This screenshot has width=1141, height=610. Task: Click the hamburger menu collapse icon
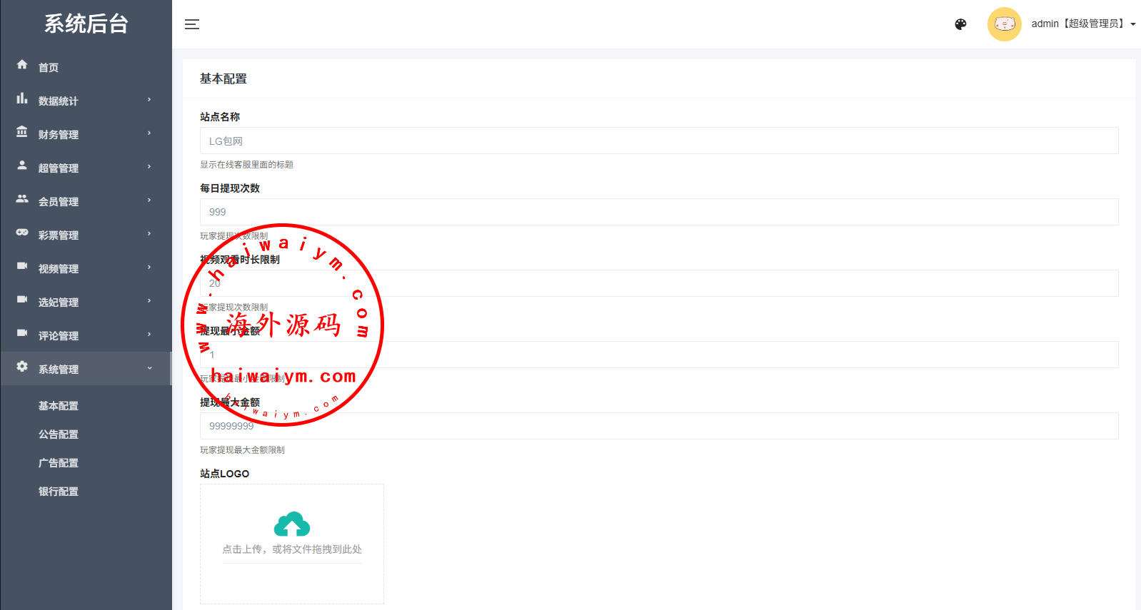[192, 24]
